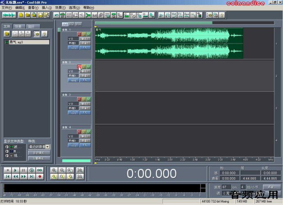The image size is (283, 205).
Task: Zoom in vertically with the arrow magnifier plus
Action: point(80,170)
